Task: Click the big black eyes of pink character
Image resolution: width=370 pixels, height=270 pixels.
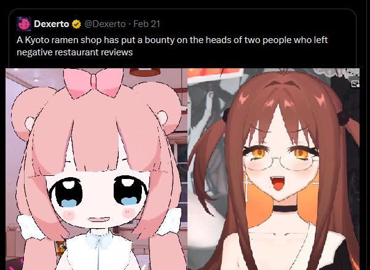Action: (x=98, y=191)
